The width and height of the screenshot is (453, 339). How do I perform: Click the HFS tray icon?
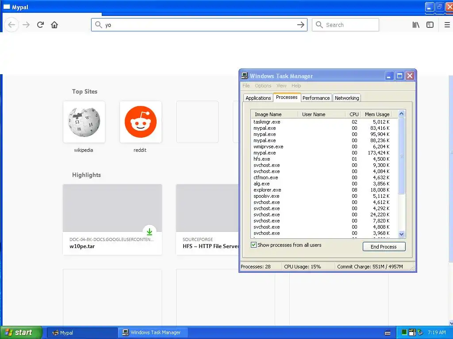[413, 332]
